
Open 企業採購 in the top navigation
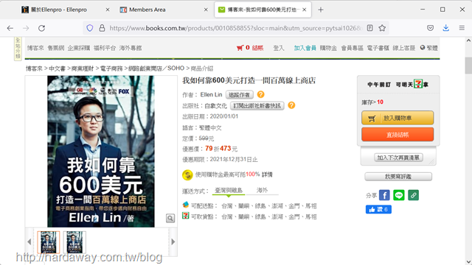point(79,48)
